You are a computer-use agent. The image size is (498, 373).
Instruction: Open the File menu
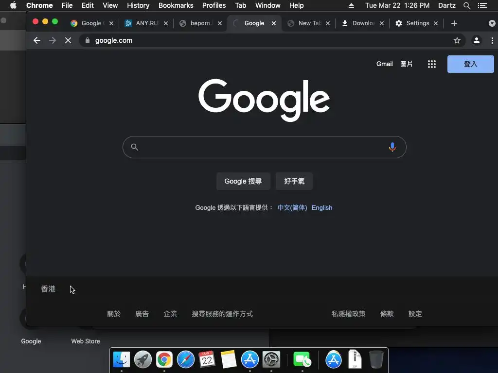tap(67, 5)
